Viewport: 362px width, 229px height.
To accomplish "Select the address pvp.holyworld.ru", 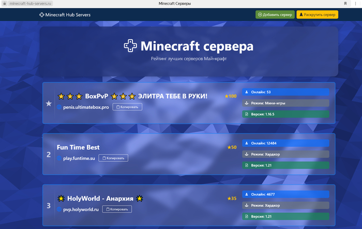I will tap(81, 209).
